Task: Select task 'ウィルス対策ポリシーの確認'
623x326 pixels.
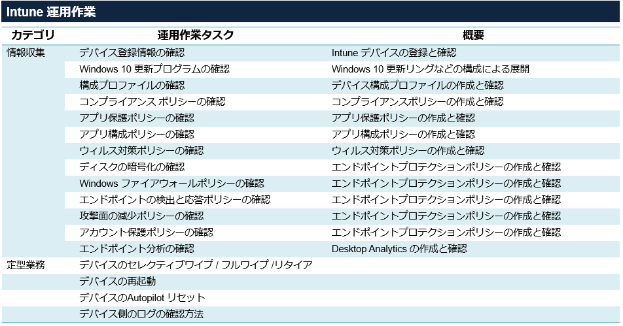Action: point(141,151)
